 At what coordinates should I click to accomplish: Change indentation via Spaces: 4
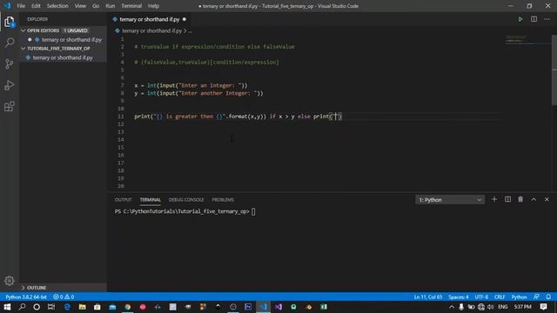[459, 296]
